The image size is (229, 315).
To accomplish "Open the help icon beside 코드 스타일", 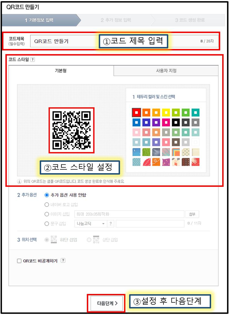I will 33,60.
